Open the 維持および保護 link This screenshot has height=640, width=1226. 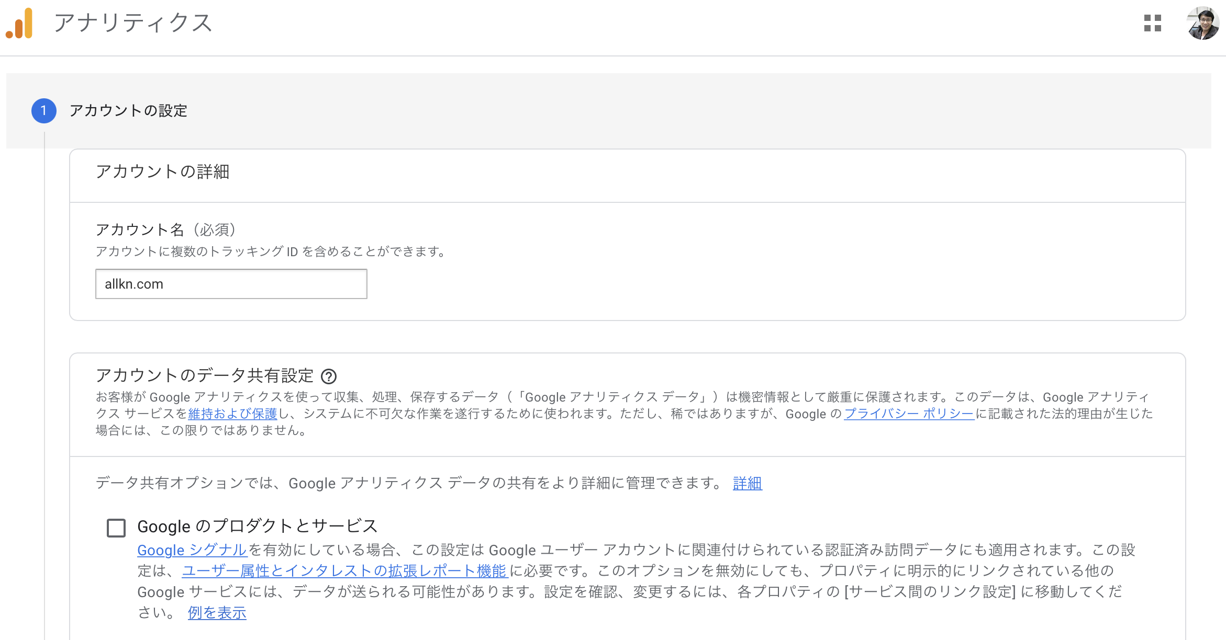click(x=232, y=414)
